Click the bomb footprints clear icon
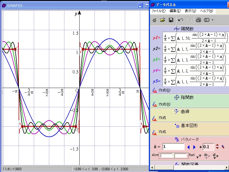 point(216,156)
